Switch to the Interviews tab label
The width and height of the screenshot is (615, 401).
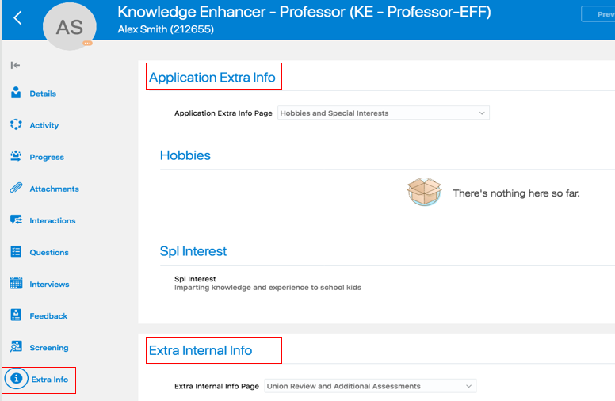(49, 285)
